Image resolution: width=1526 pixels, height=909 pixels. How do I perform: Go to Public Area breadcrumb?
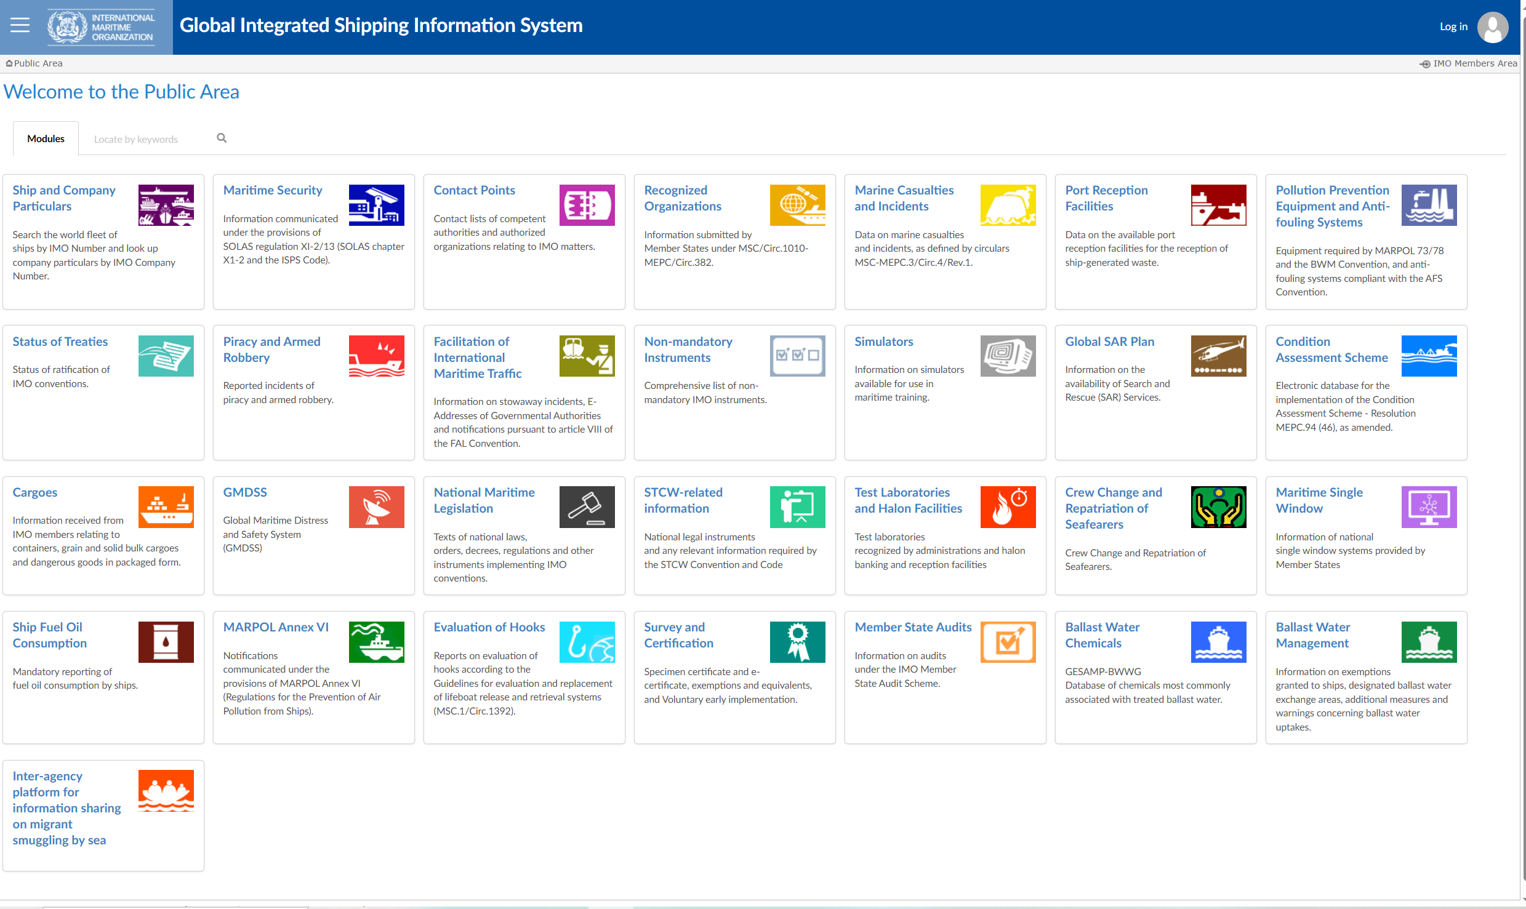[37, 63]
